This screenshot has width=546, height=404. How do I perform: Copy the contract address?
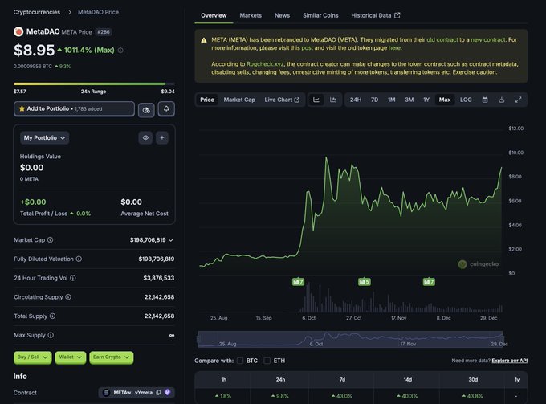pos(158,393)
